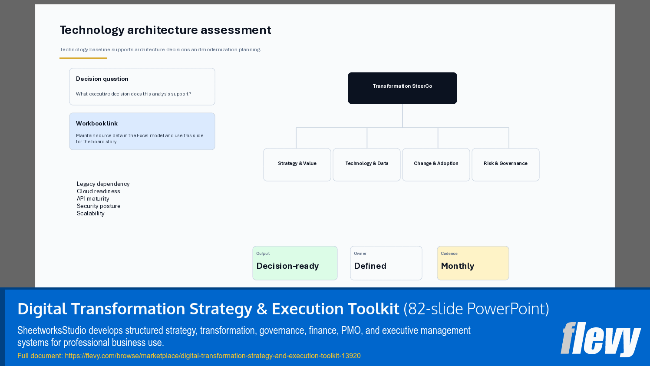
Task: Select 'Cloud readiness' list item
Action: (x=98, y=191)
